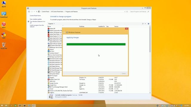Select the Google Chrome program icon
The image size is (191, 107).
pos(48,83)
